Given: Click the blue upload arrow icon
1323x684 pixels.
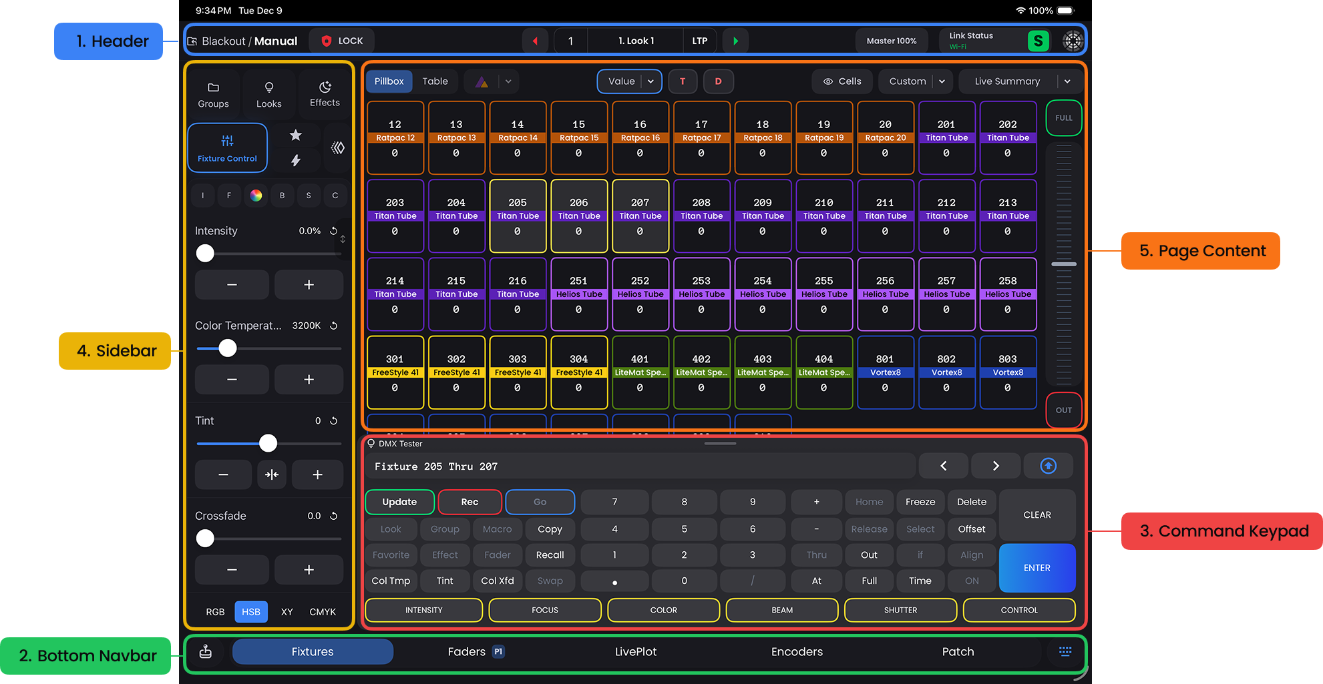Looking at the screenshot, I should (x=1048, y=466).
